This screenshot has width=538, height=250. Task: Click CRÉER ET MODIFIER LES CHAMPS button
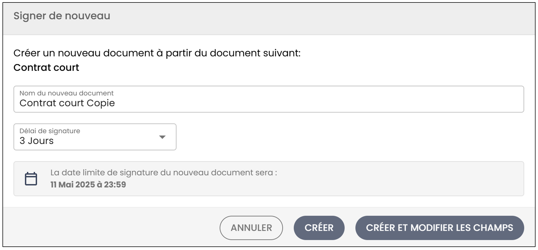(x=440, y=228)
